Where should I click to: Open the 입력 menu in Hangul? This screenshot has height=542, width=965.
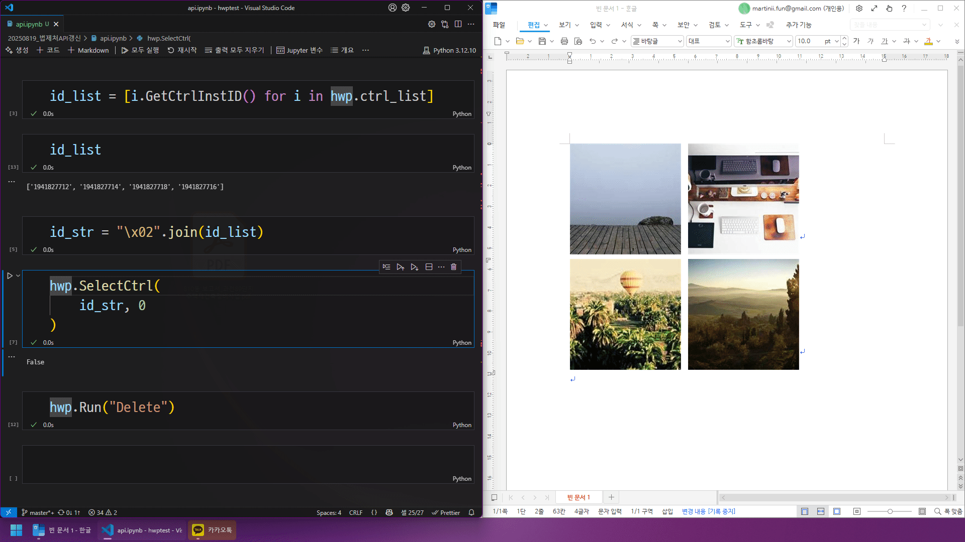click(x=596, y=25)
